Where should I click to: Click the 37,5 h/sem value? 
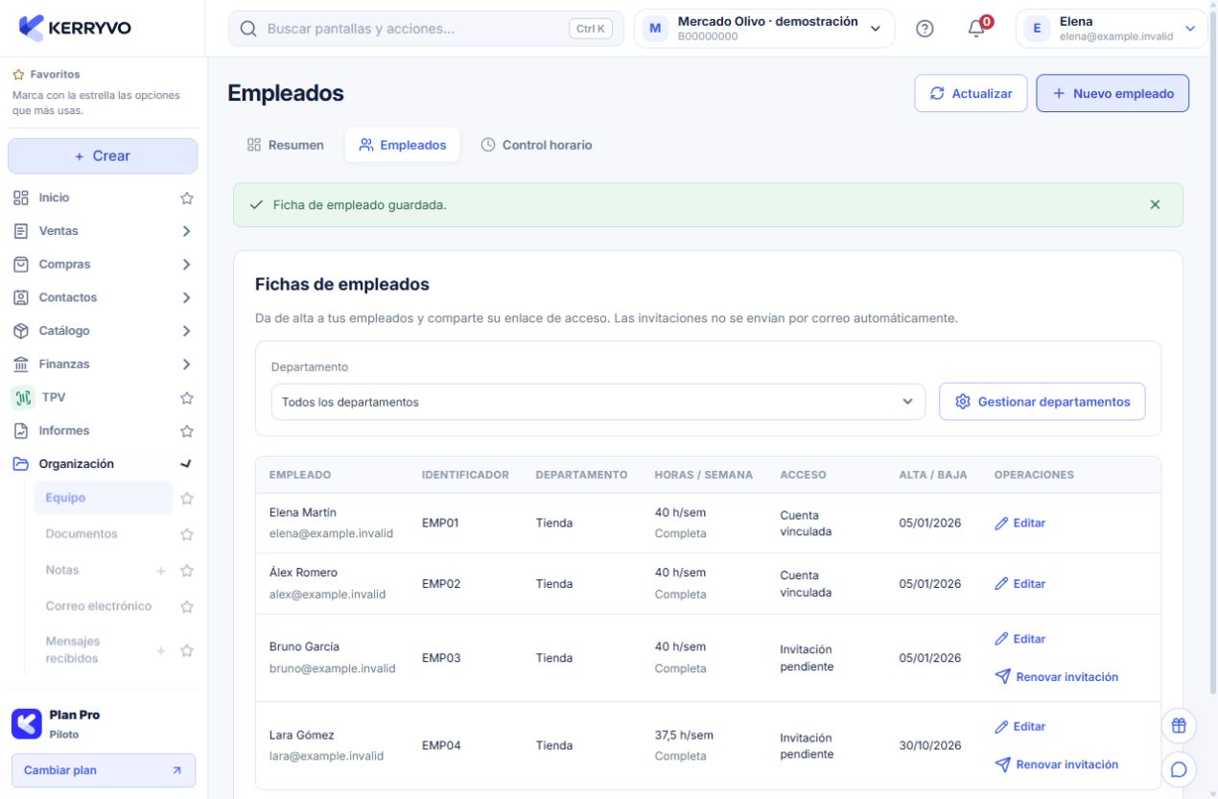(684, 736)
